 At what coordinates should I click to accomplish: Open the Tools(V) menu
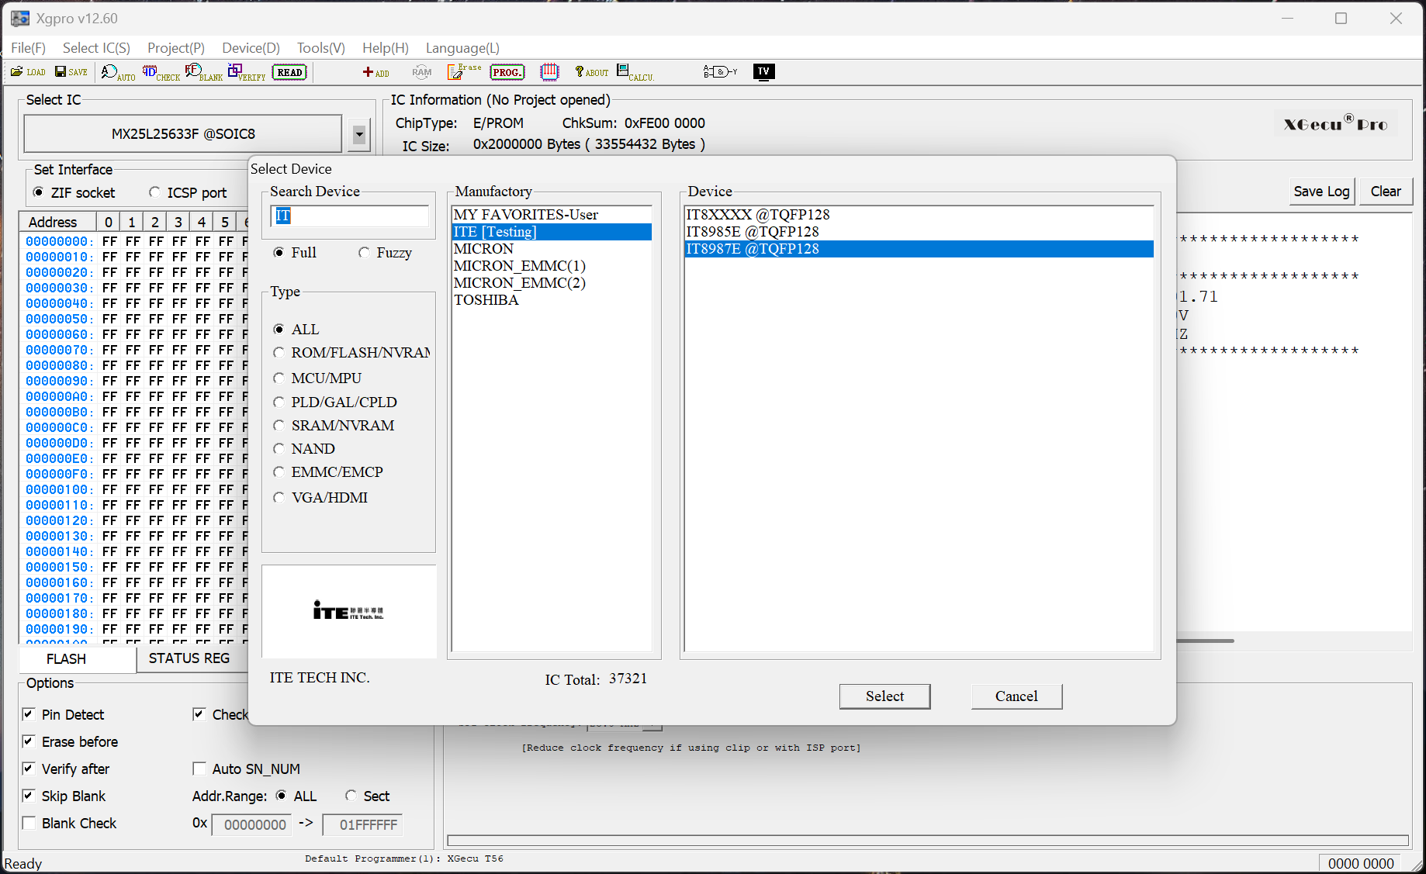click(x=320, y=48)
